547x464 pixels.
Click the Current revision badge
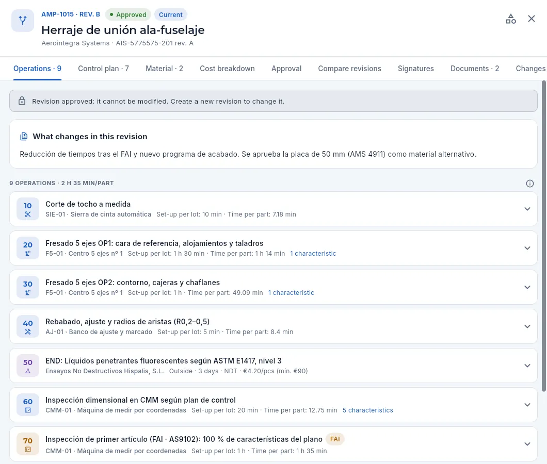click(x=171, y=14)
